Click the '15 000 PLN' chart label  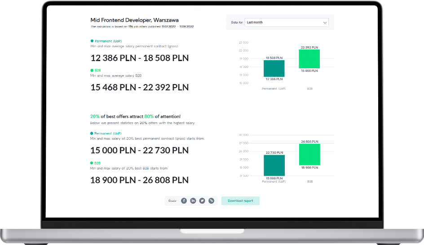coord(274,178)
